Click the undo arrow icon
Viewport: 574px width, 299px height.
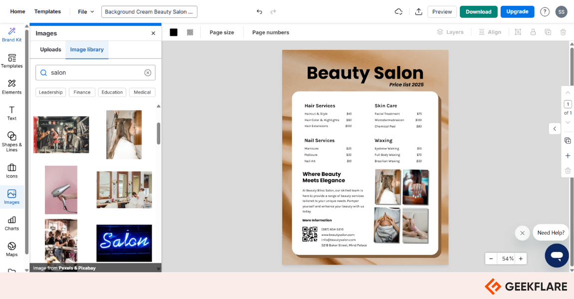click(x=259, y=11)
